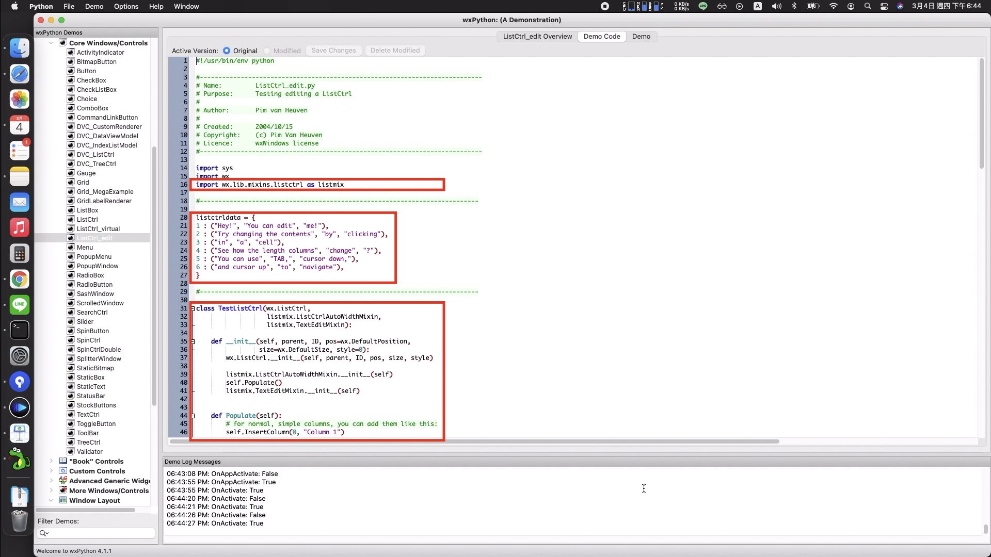Open Spotlight search in menu bar
The image size is (991, 557).
tap(868, 6)
